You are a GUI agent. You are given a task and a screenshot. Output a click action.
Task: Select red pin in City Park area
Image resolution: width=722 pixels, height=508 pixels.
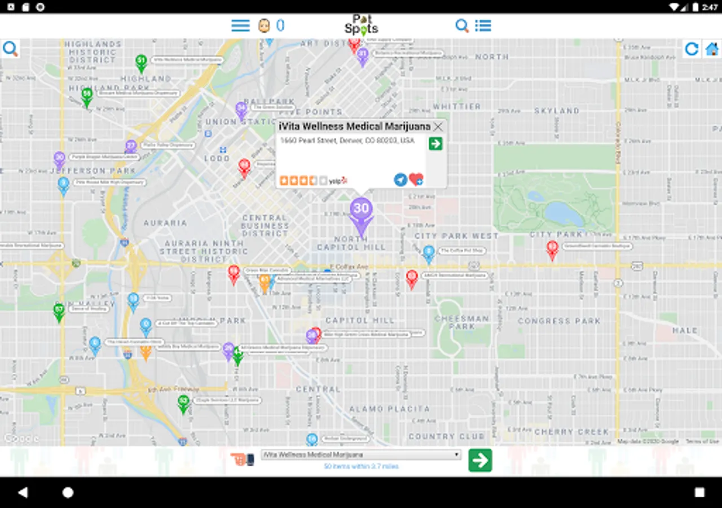point(552,250)
